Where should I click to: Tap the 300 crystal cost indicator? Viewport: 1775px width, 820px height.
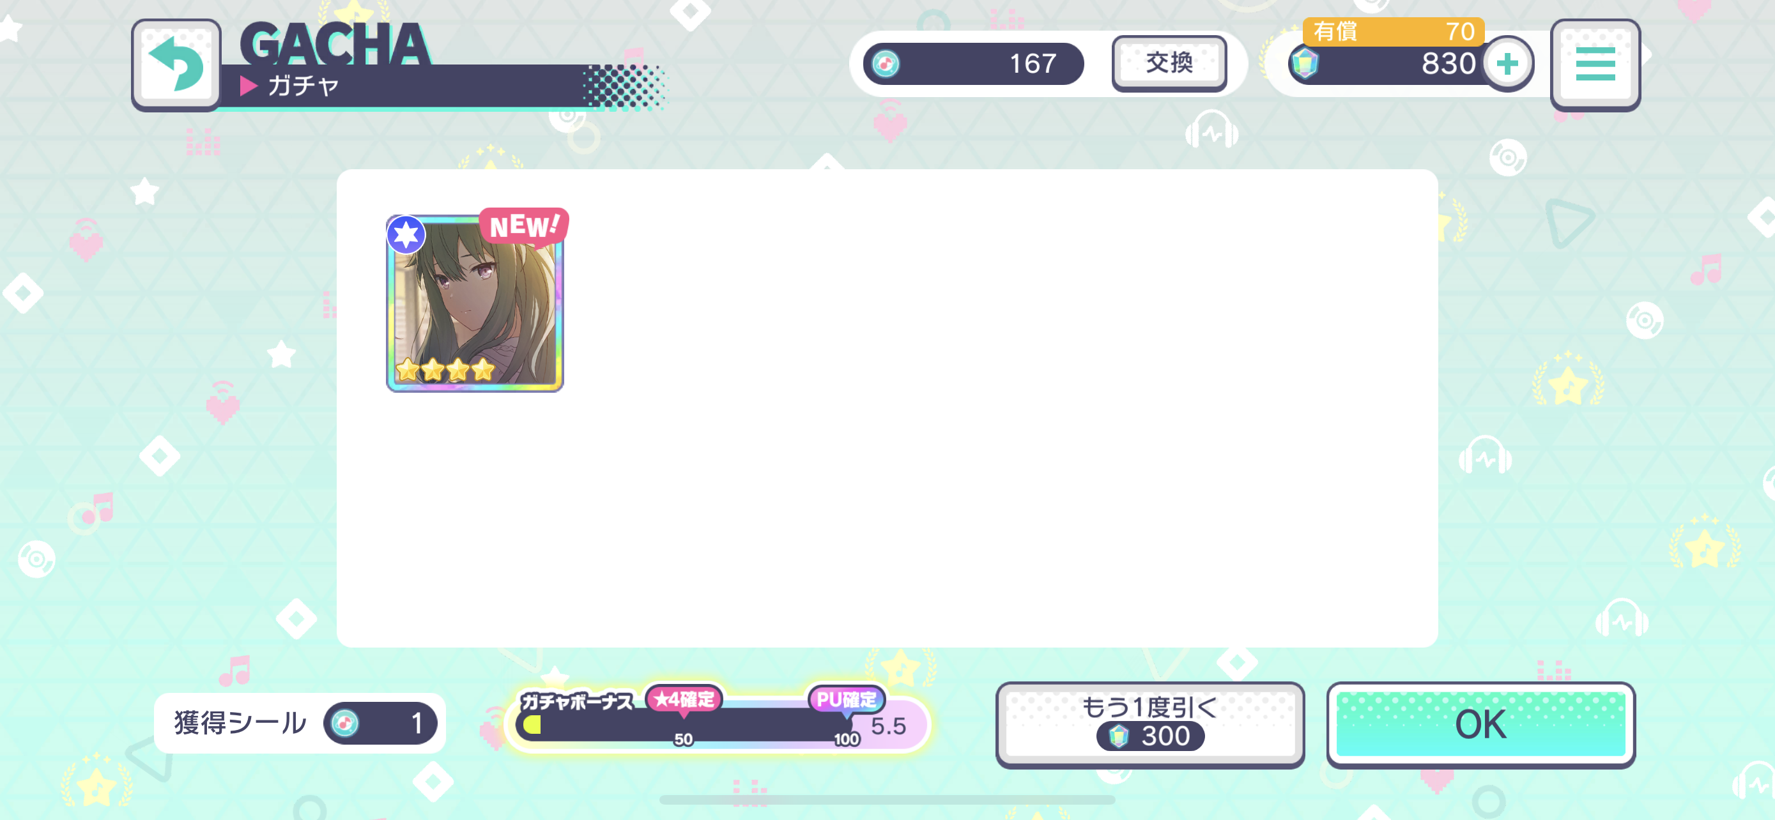[1150, 736]
